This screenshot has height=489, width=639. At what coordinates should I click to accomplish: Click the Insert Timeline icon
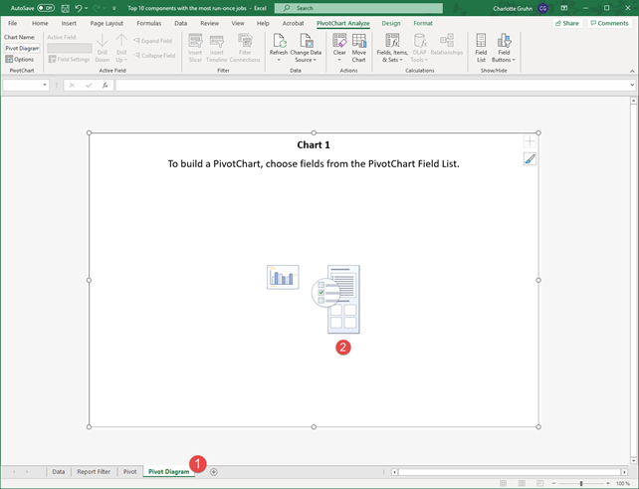click(x=216, y=41)
